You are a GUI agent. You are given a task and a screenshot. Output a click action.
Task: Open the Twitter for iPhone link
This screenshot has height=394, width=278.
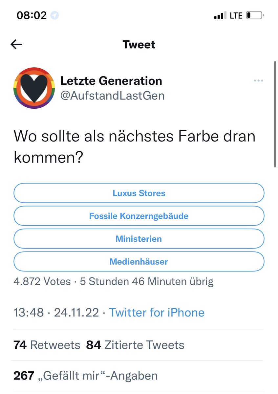coord(157,312)
